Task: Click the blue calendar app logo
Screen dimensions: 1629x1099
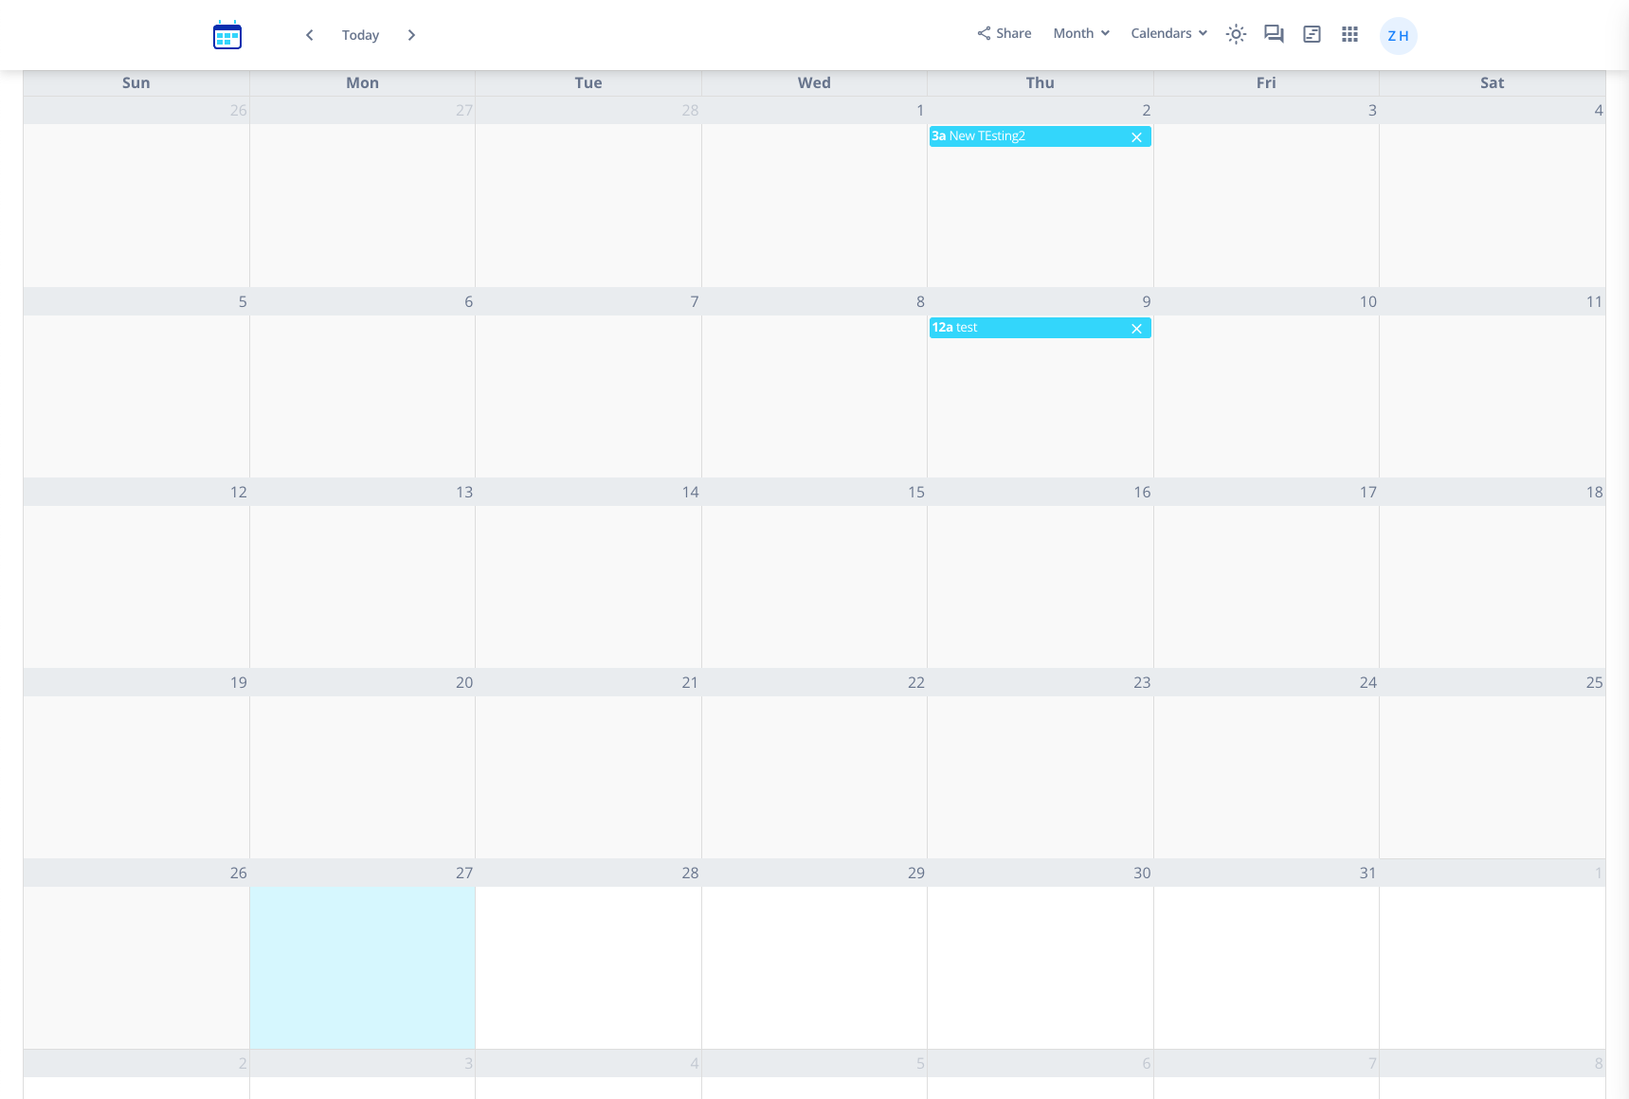Action: pyautogui.click(x=226, y=35)
